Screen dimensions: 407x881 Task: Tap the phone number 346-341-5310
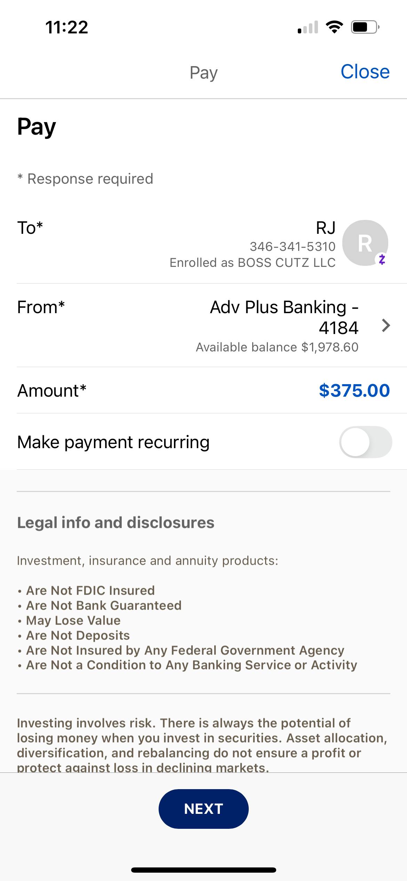pyautogui.click(x=293, y=246)
